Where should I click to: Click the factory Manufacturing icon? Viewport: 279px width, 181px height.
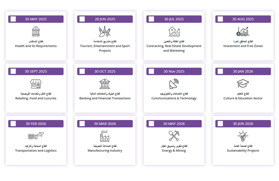coord(105,136)
